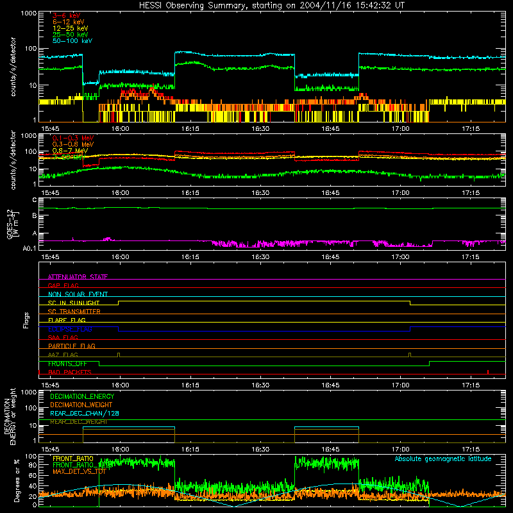Click the Flags panel axis label

[x=26, y=320]
